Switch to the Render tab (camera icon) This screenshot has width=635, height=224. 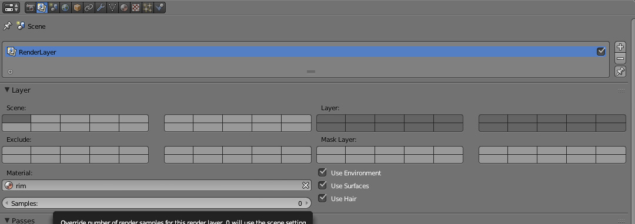coord(31,7)
